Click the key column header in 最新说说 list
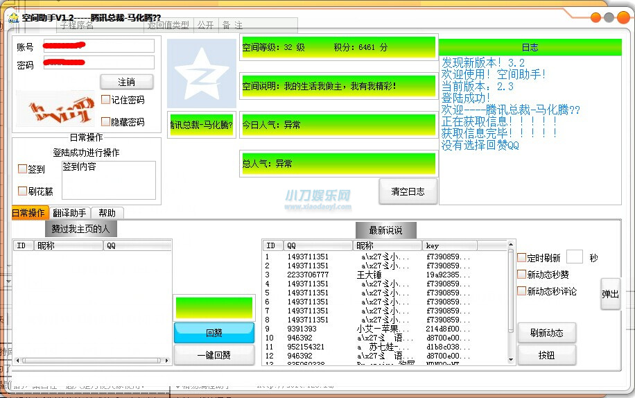The height and width of the screenshot is (398, 635). [x=449, y=245]
